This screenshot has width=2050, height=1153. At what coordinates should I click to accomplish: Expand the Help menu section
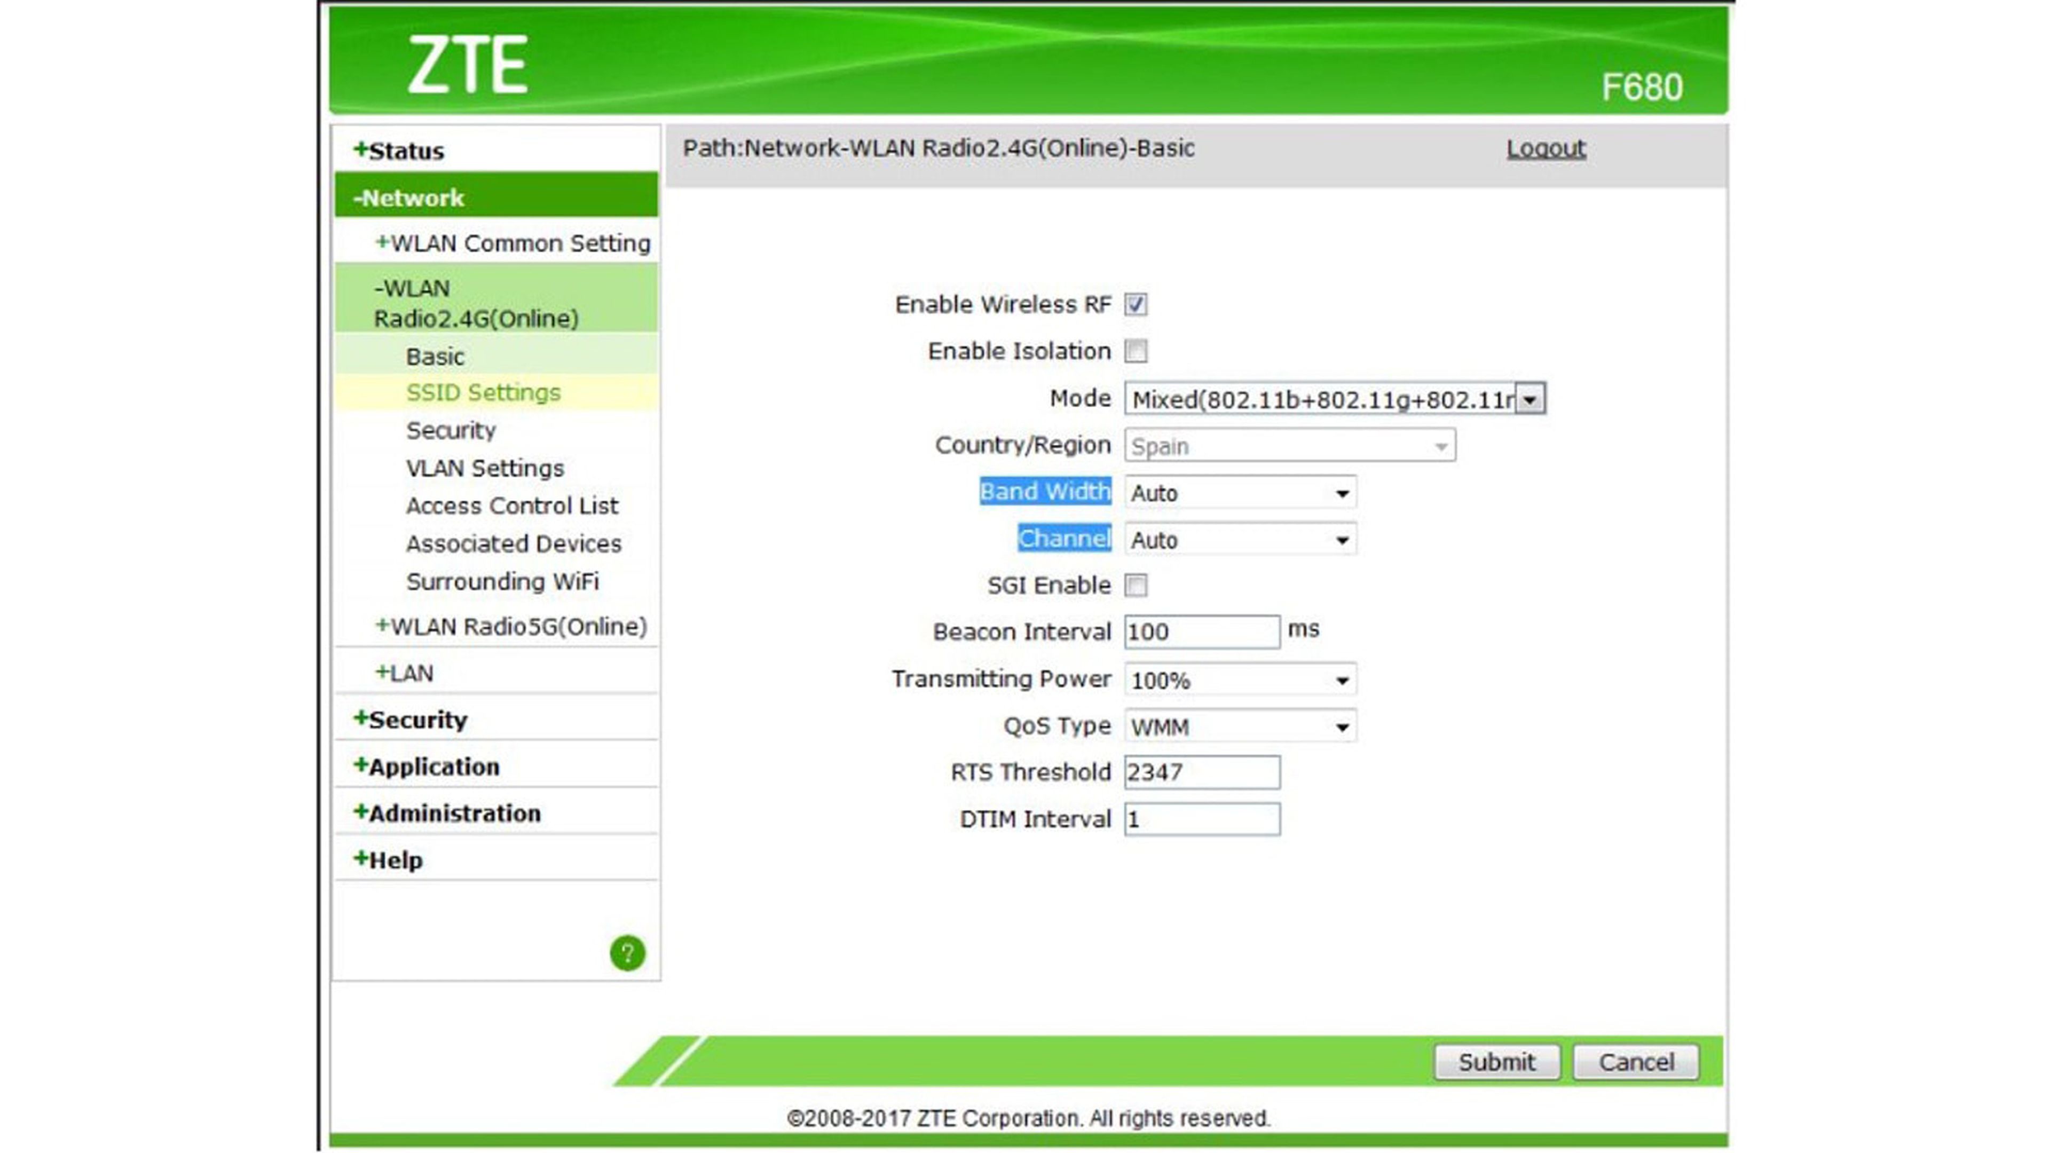pyautogui.click(x=388, y=860)
